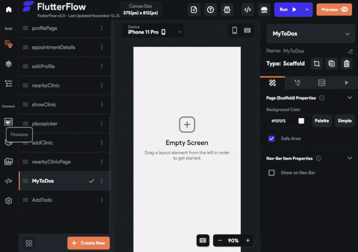Switch to the animations play tab
358x252 pixels.
[346, 82]
